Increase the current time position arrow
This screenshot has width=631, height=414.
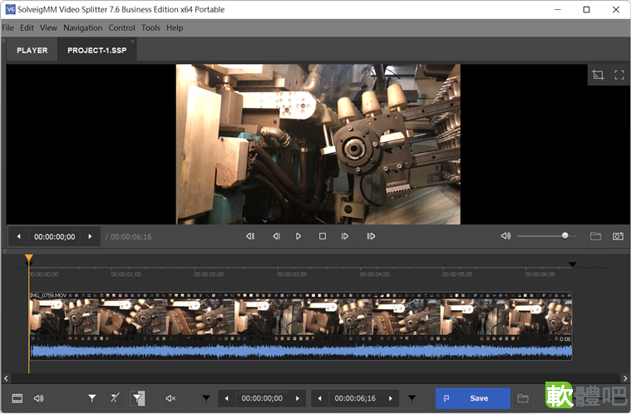[90, 237]
